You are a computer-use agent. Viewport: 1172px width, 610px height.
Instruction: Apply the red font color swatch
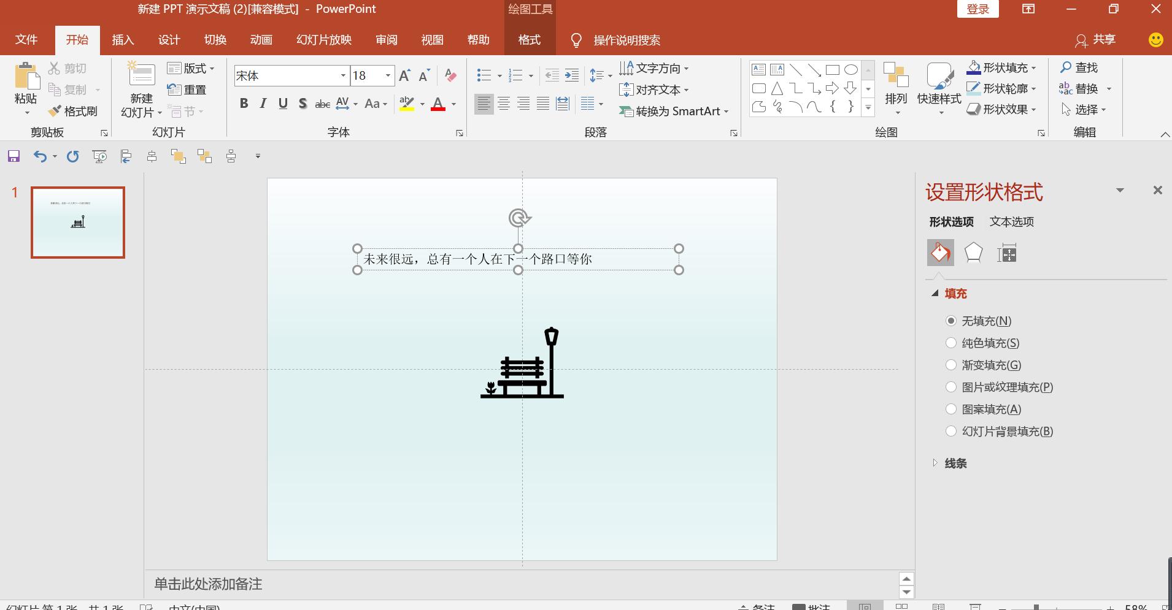coord(438,103)
